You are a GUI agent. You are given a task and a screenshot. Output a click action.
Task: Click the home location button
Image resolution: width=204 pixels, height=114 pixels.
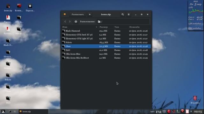tap(76, 22)
